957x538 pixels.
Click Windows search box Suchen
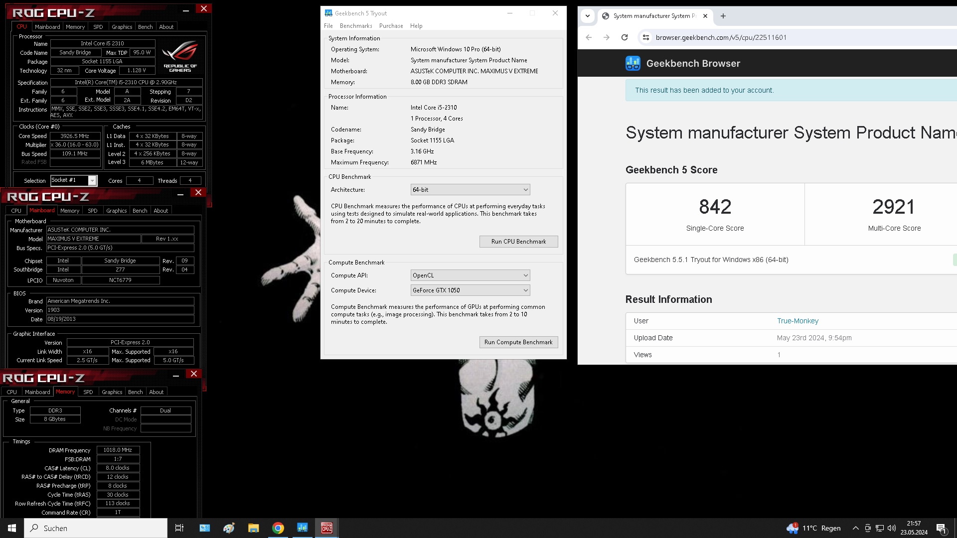coord(96,528)
